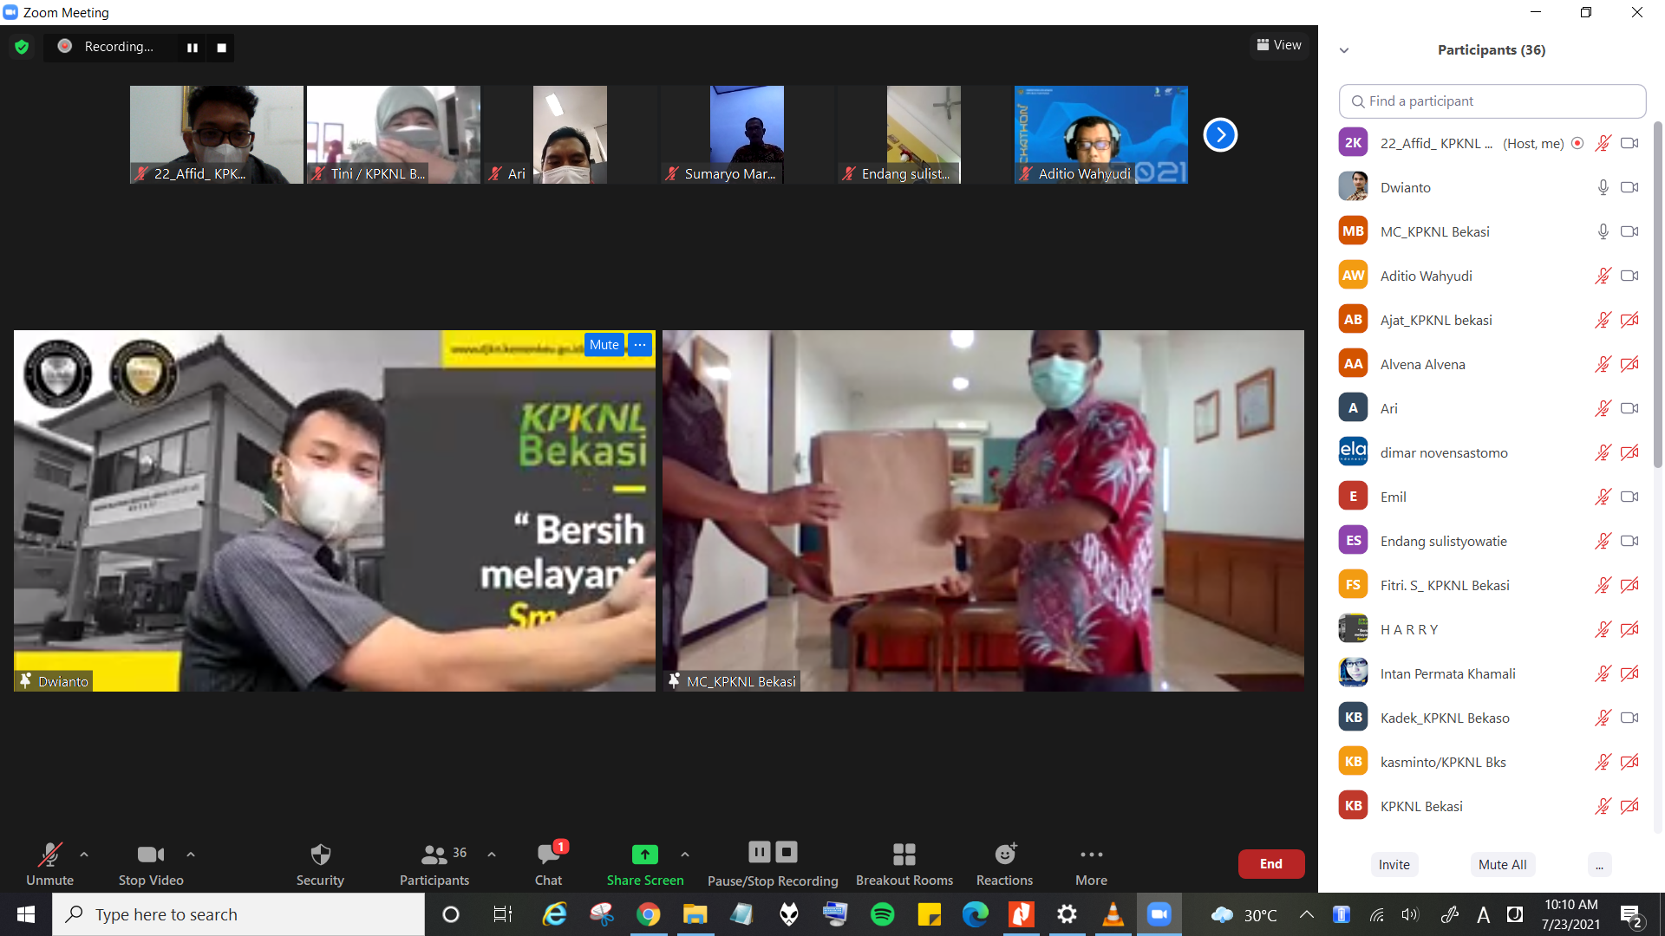Click the encryption shield icon
1665x936 pixels.
[x=22, y=47]
